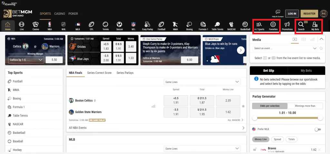Open NBA Finals Game Lines dropdown
The height and width of the screenshot is (154, 330).
point(202,82)
